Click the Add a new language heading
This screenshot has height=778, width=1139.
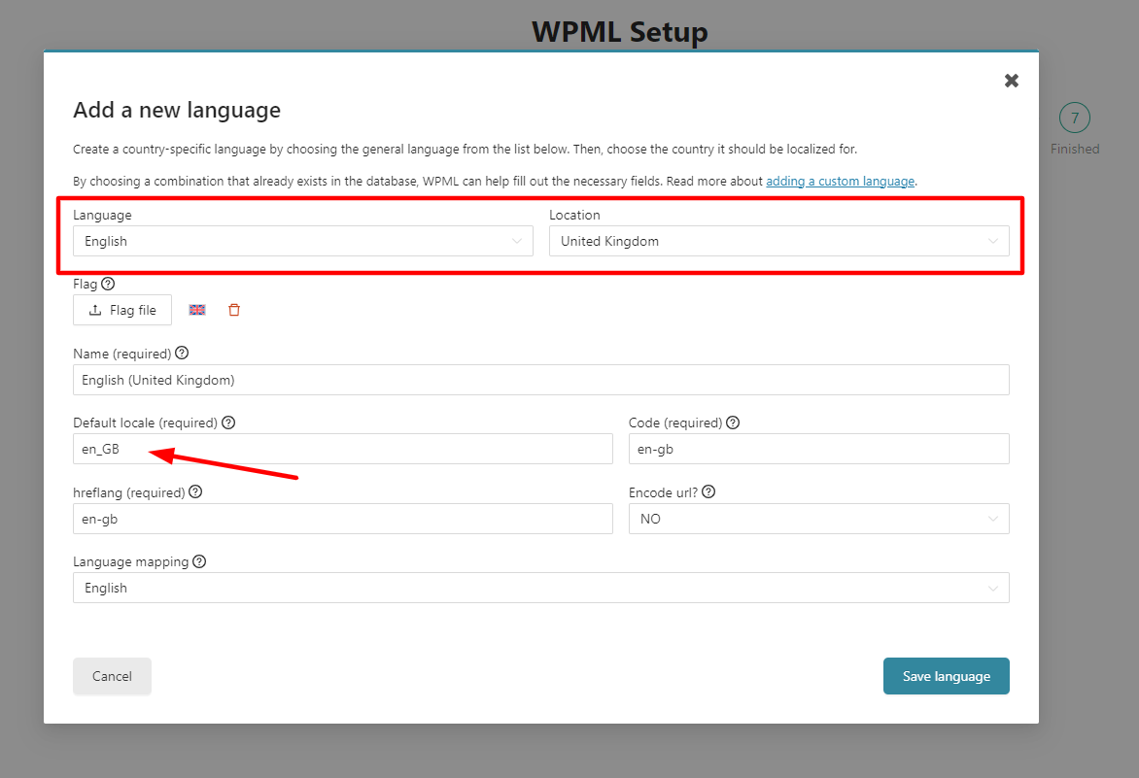[x=177, y=111]
